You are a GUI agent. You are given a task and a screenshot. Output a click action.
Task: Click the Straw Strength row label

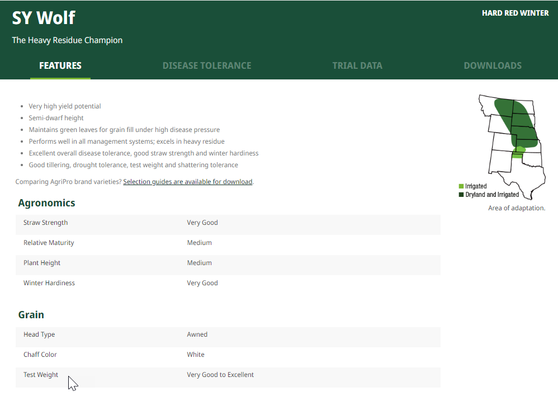pos(45,223)
